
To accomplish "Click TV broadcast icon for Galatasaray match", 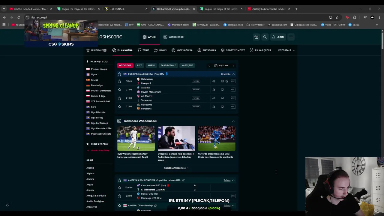I will pyautogui.click(x=222, y=81).
